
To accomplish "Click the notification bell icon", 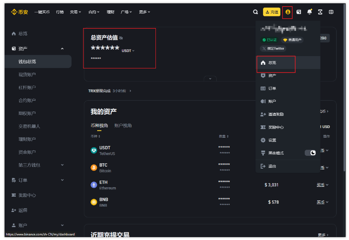I will 309,12.
